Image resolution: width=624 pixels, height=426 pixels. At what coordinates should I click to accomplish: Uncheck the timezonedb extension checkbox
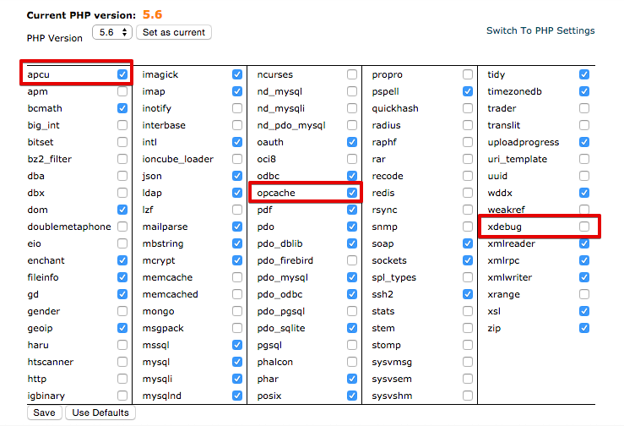pyautogui.click(x=584, y=91)
